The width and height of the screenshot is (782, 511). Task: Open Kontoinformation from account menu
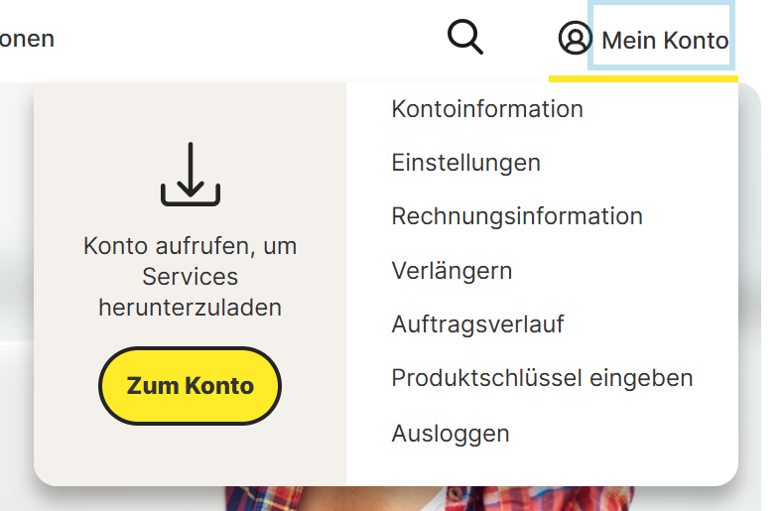click(487, 108)
